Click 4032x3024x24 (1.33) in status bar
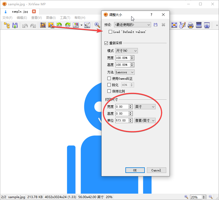 pyautogui.click(x=60, y=197)
